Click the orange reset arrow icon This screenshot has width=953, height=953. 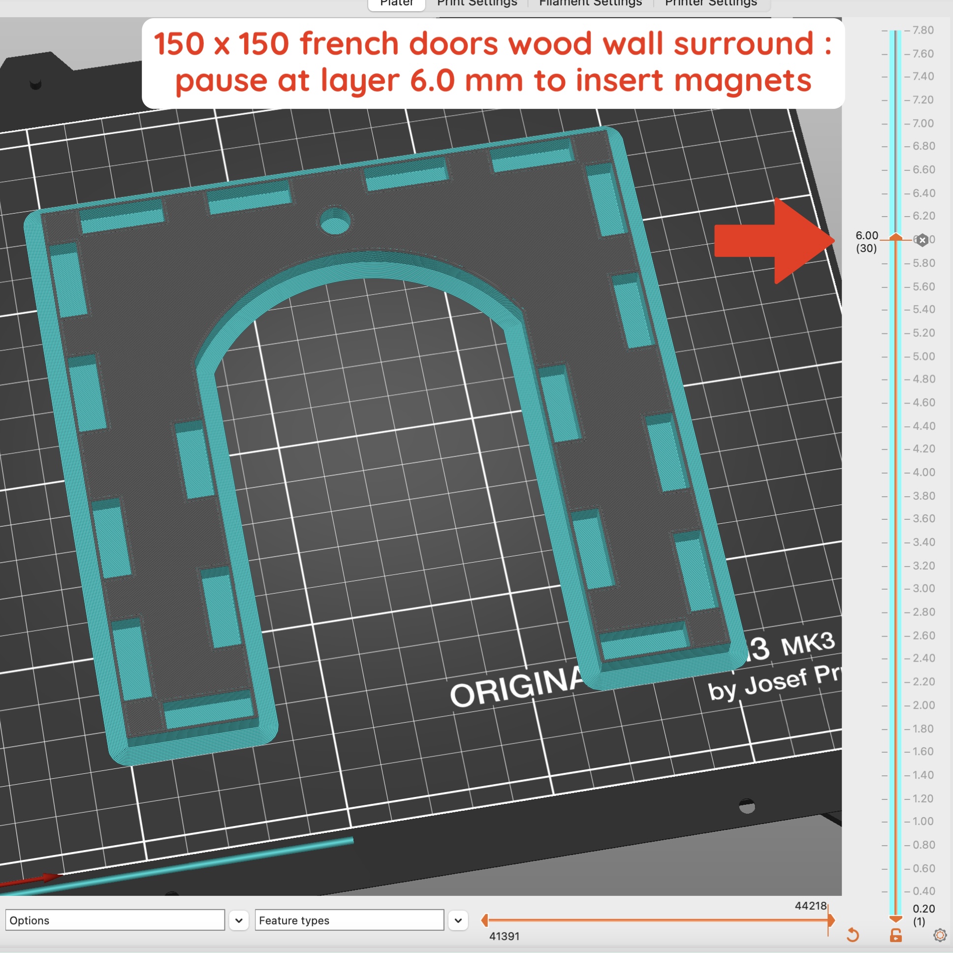click(853, 935)
